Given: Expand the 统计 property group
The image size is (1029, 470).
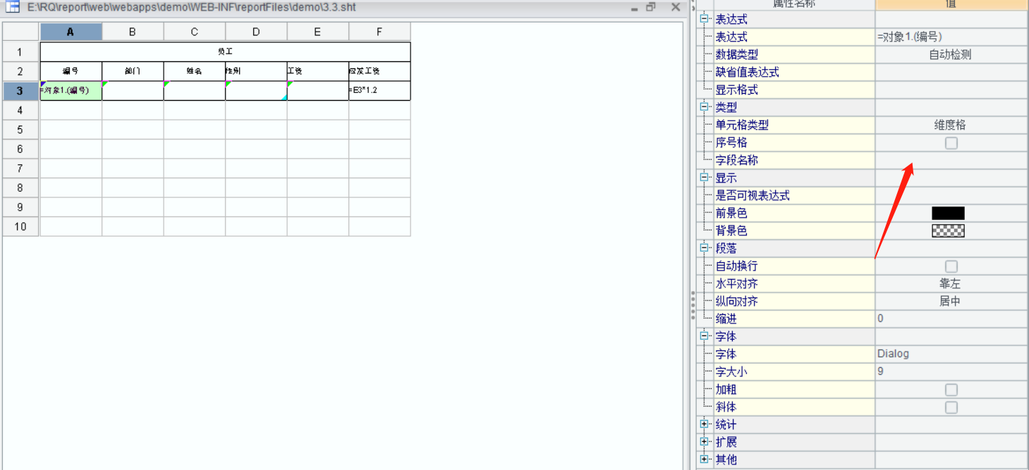Looking at the screenshot, I should point(704,424).
